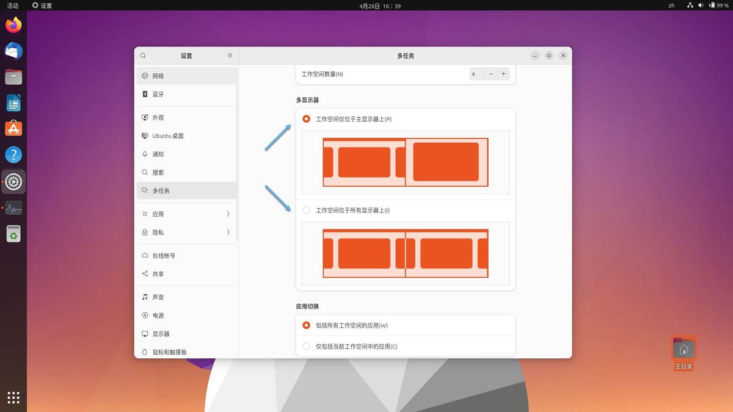Open 声音 settings panel
The image size is (733, 412).
pos(186,297)
